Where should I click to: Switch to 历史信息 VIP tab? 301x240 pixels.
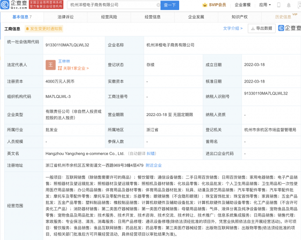coord(283,17)
